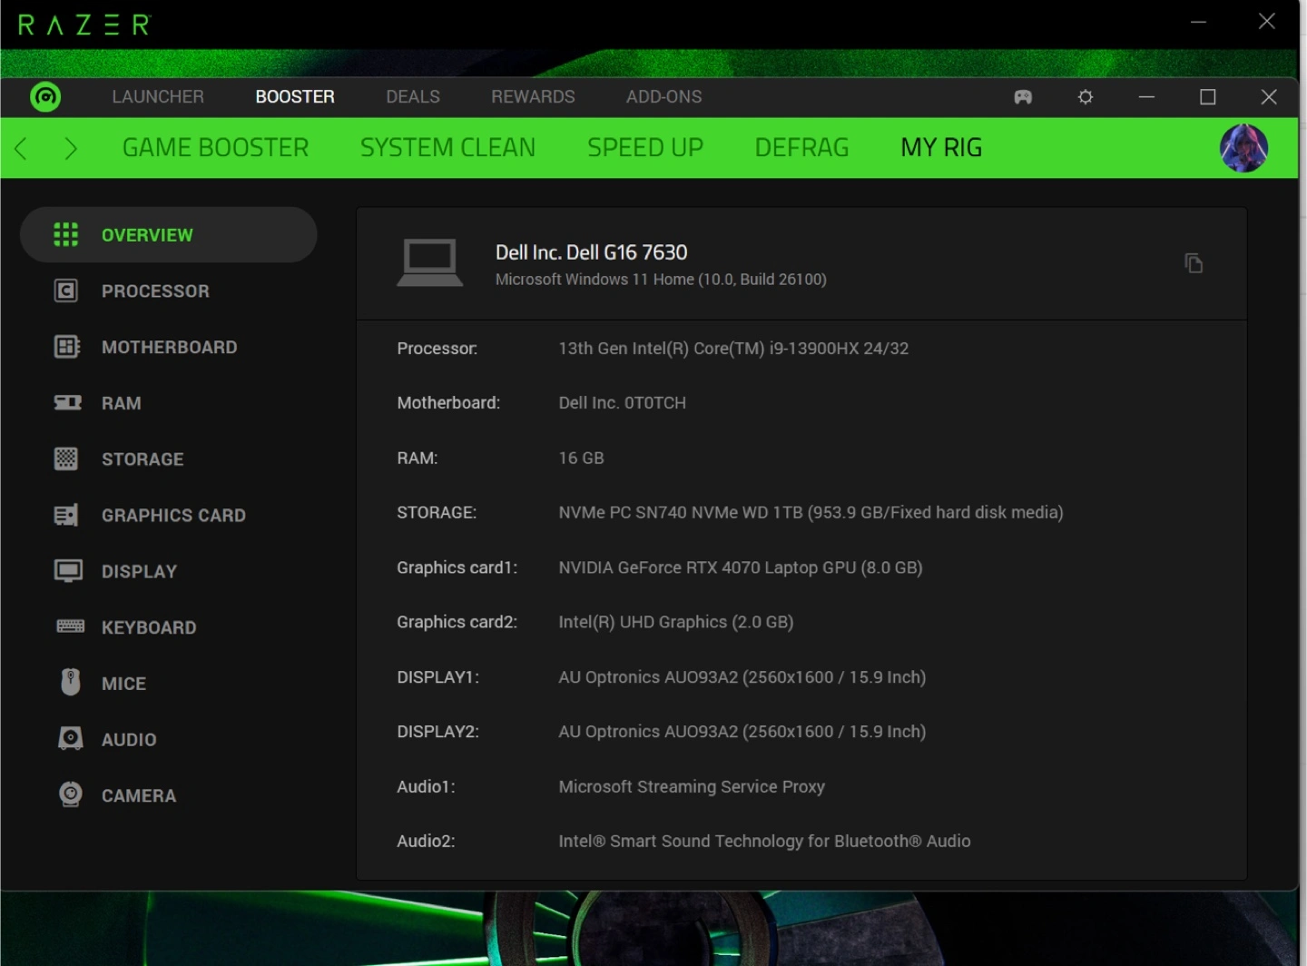Open Defrag section
Screen dimensions: 1307x966
click(801, 147)
